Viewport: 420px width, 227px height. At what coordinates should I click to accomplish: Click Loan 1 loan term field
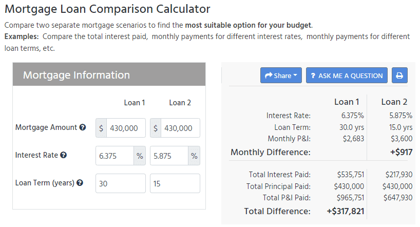pyautogui.click(x=121, y=183)
